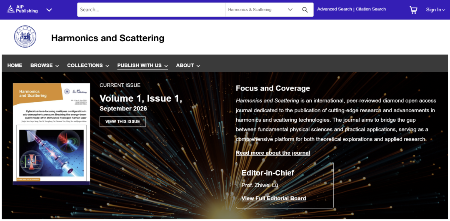Image resolution: width=450 pixels, height=221 pixels.
Task: Expand the COLLECTIONS menu
Action: point(88,65)
